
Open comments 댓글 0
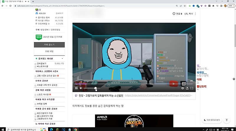177,14
